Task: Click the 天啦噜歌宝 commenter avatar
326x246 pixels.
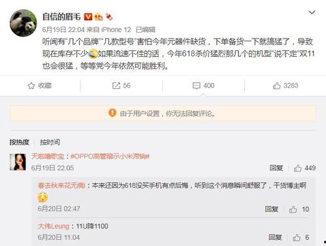Action: coord(18,162)
